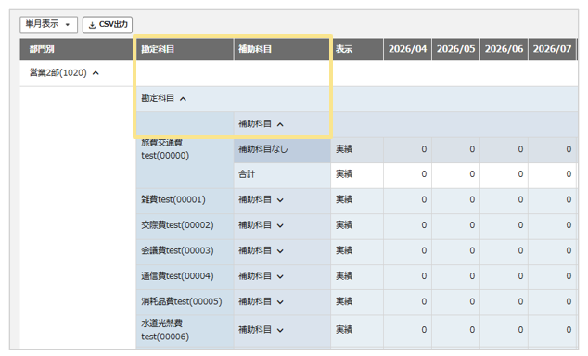Expand 補助科目 for 交際費test(00002)
588x356 pixels.
click(x=280, y=225)
